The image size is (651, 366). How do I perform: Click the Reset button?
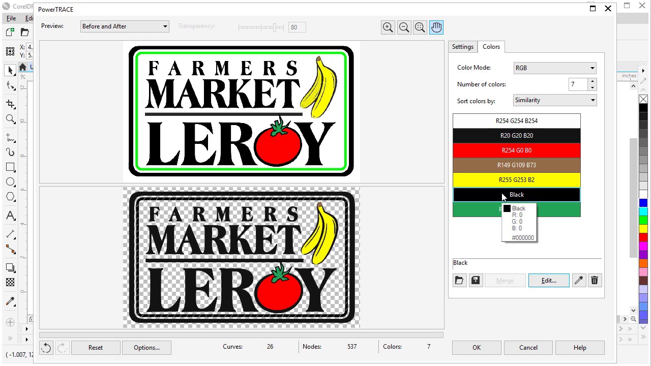(x=96, y=348)
